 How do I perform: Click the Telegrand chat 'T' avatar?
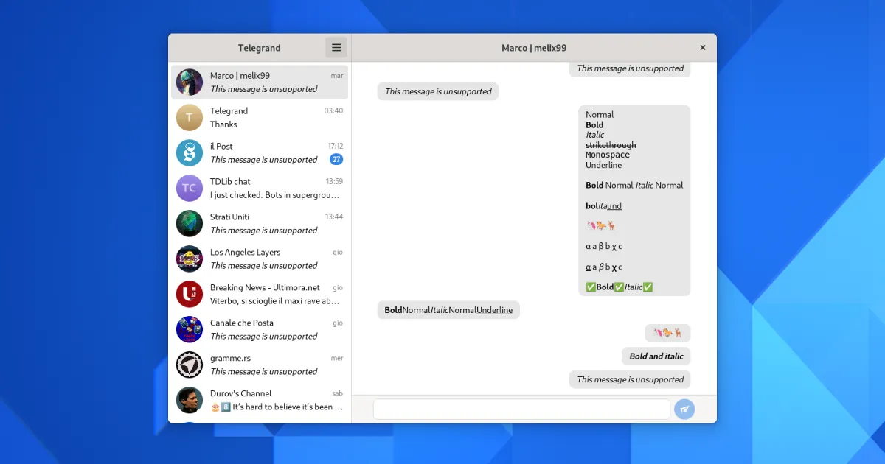[x=190, y=118]
